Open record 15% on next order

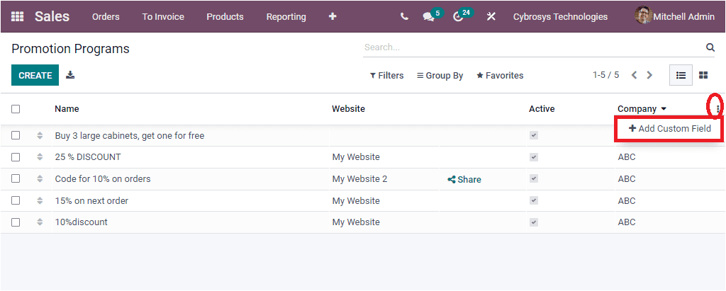(x=91, y=201)
